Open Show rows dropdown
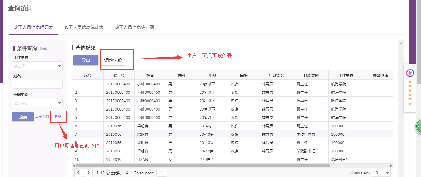The height and width of the screenshot is (177, 421). [381, 173]
